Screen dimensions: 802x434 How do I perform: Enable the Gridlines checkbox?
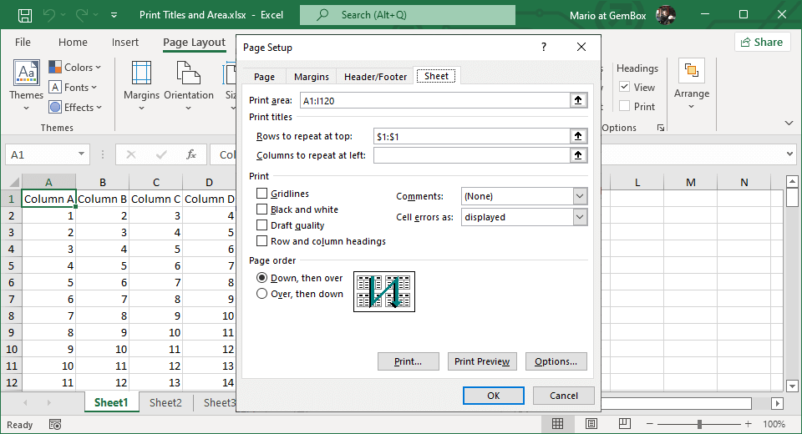(262, 194)
